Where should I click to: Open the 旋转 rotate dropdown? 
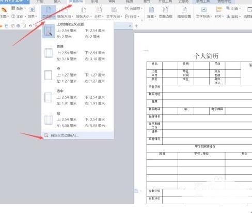233,17
